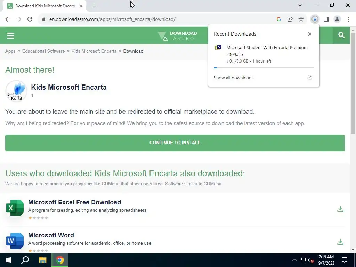Click the Microsoft Word icon
356x267 pixels.
tap(15, 241)
